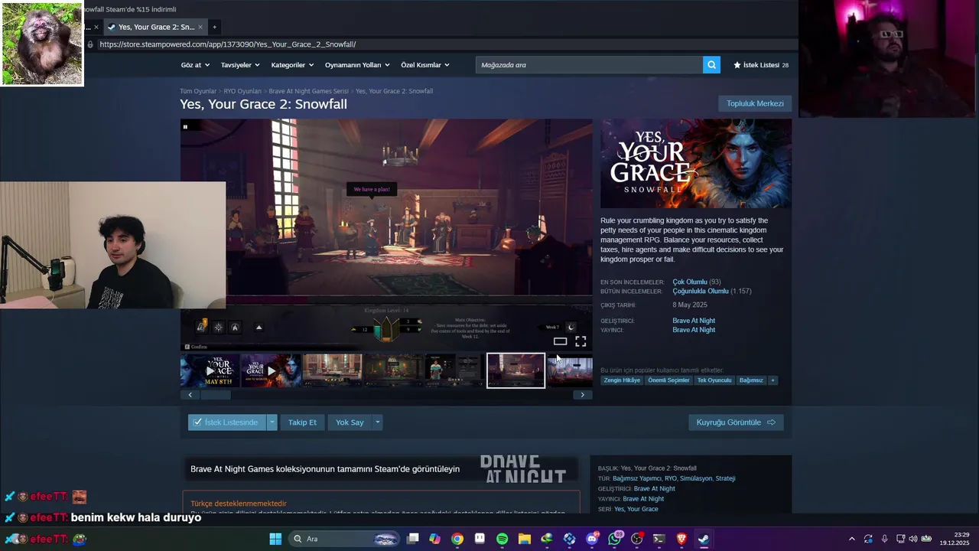Screen dimensions: 979x551
Task: Close the 'Yes, Your Grace 2' browser tab
Action: click(x=200, y=27)
